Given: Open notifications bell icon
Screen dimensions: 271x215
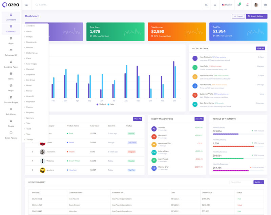Looking at the screenshot, I should click(x=247, y=5).
